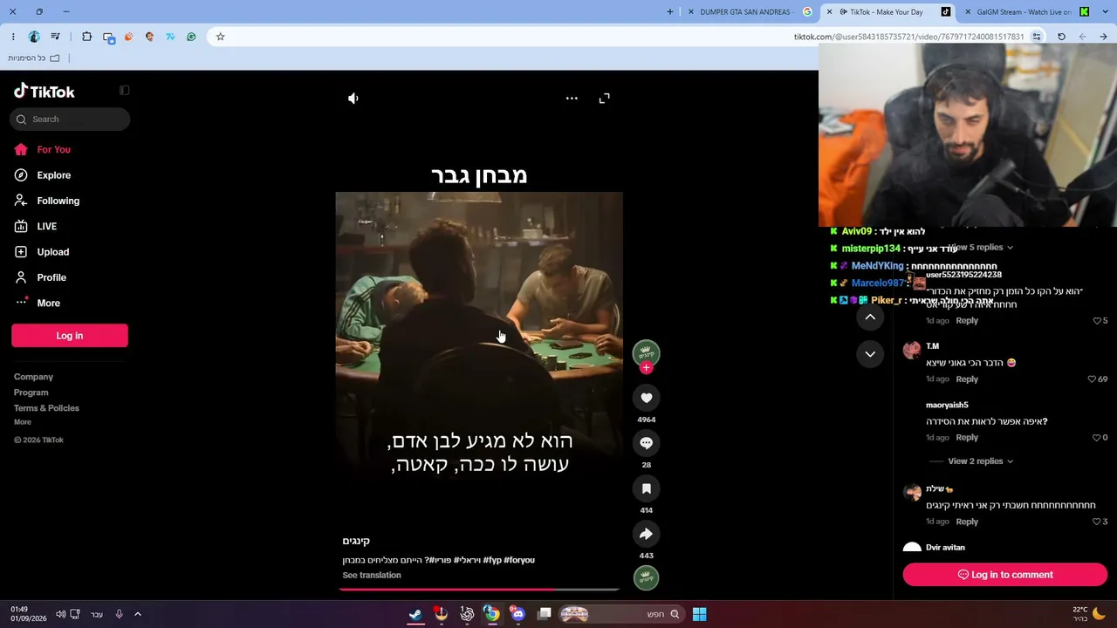This screenshot has height=628, width=1117.
Task: Open the Program footer link
Action: pyautogui.click(x=31, y=392)
